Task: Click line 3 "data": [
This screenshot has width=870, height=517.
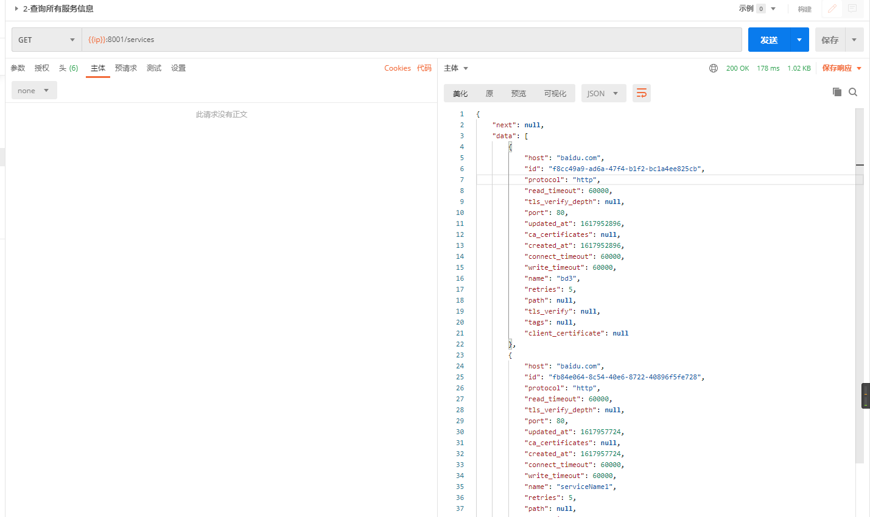Action: click(510, 136)
